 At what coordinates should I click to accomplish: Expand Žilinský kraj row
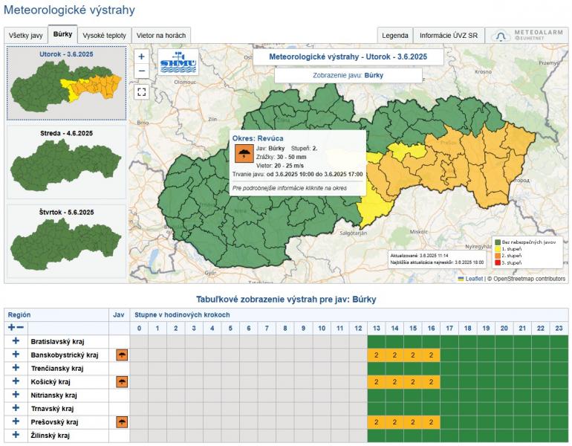pos(16,435)
